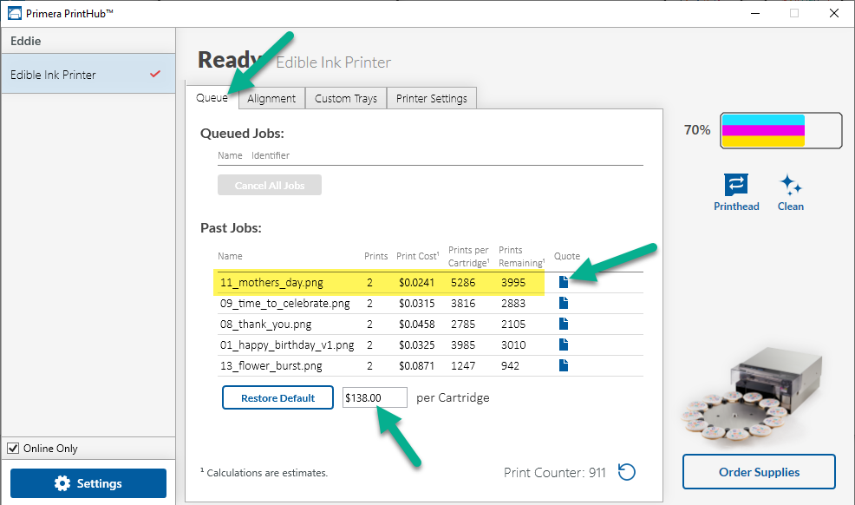Click the 5286 prints per cartridge value
855x505 pixels.
(463, 283)
